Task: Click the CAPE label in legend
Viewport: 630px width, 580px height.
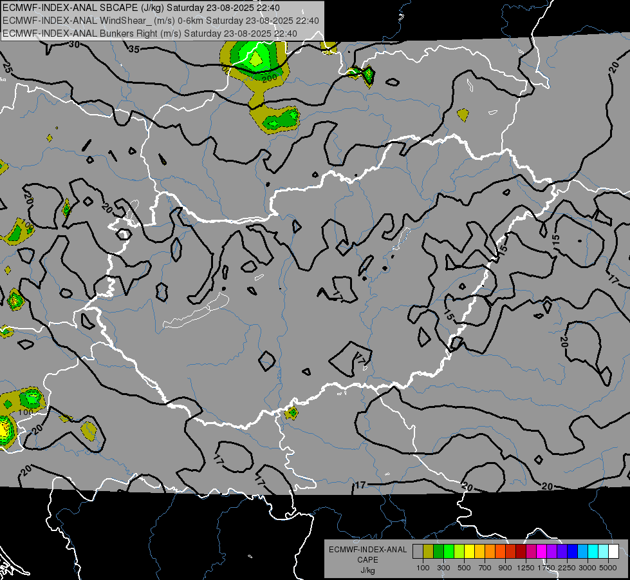Action: [x=367, y=560]
